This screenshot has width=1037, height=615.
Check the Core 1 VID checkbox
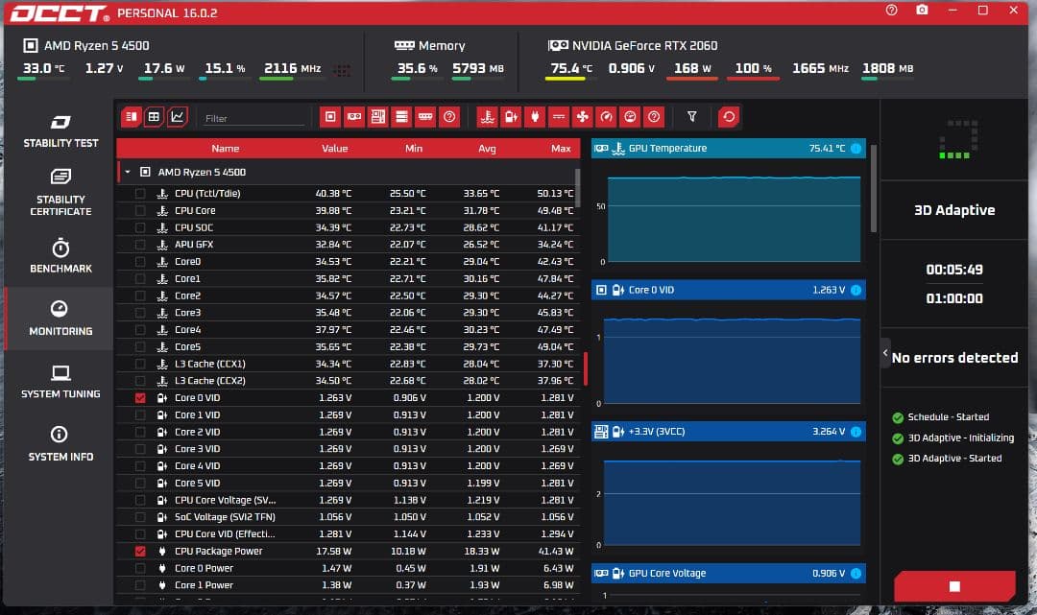coord(140,414)
